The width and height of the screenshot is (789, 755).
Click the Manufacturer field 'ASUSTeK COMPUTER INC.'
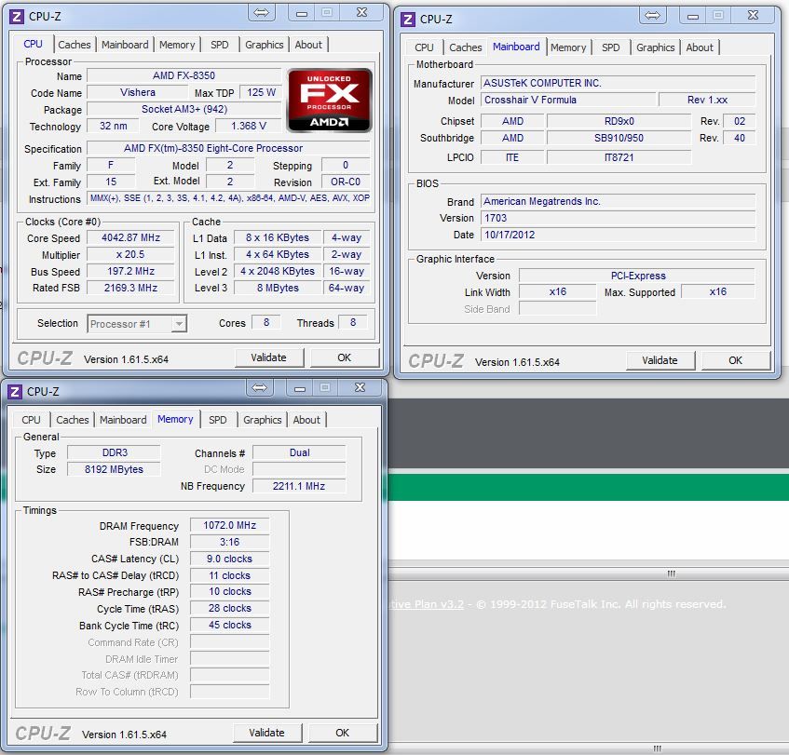618,83
